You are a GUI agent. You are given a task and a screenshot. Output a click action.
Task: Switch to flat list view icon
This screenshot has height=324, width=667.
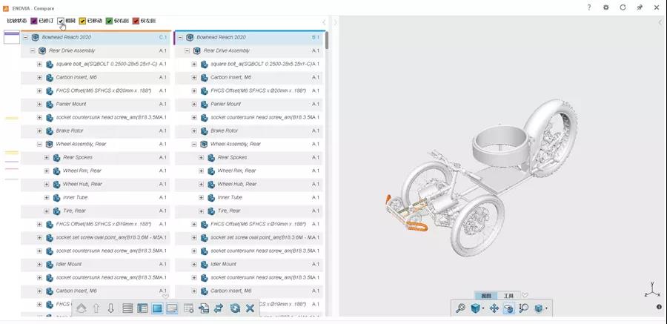click(x=127, y=308)
